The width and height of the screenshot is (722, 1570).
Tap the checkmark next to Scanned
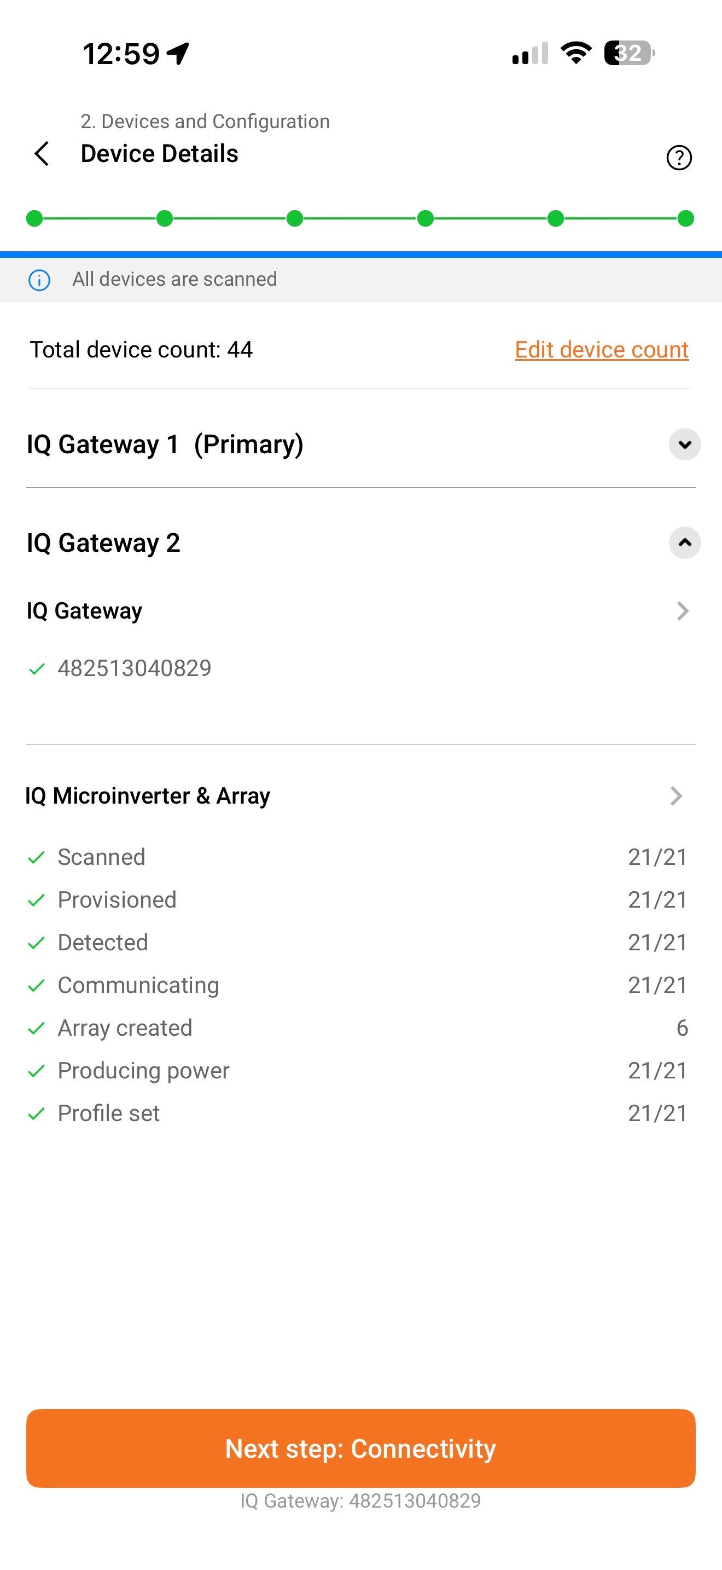coord(37,857)
